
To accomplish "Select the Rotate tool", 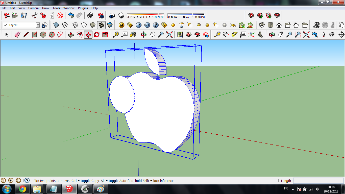I will click(x=97, y=35).
